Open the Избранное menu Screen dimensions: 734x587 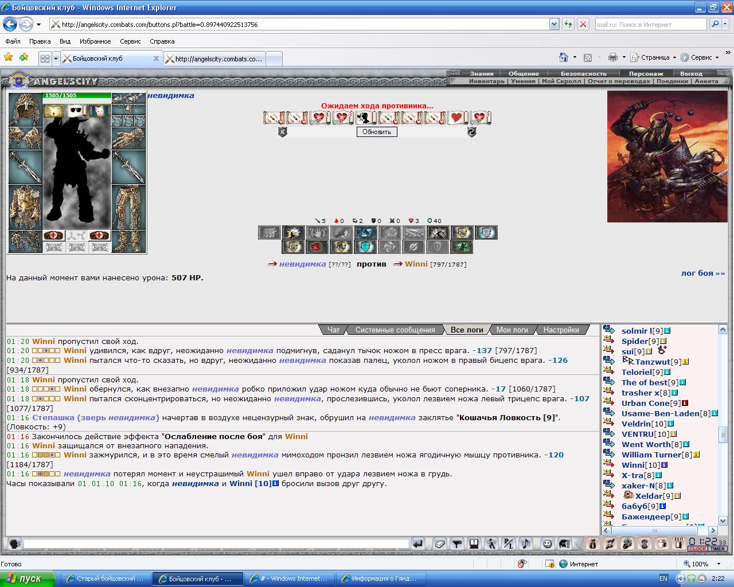[95, 41]
